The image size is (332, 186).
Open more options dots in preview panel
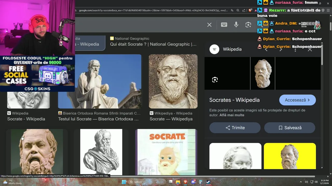click(x=295, y=49)
